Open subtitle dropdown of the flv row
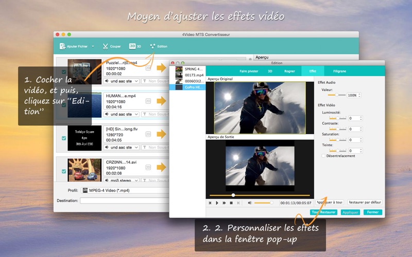This screenshot has height=257, width=412. tap(155, 148)
